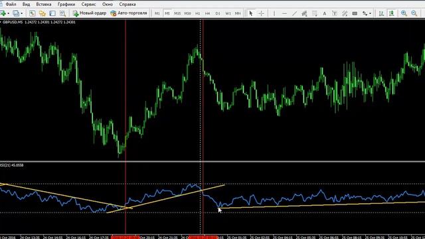The image size is (425, 239).
Task: Open the Вид menu
Action: pyautogui.click(x=26, y=5)
